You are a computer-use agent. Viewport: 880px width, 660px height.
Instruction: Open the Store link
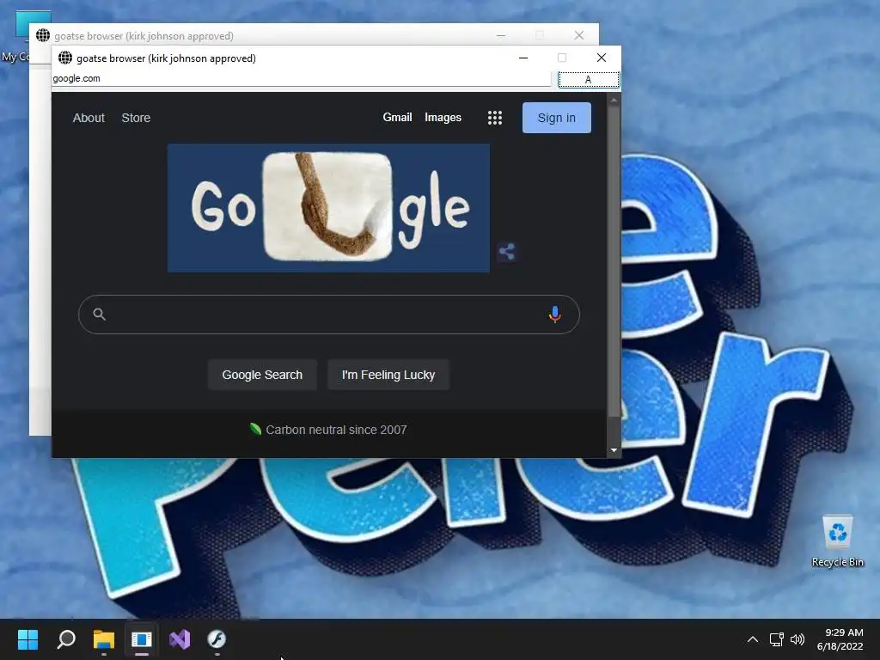pos(136,118)
